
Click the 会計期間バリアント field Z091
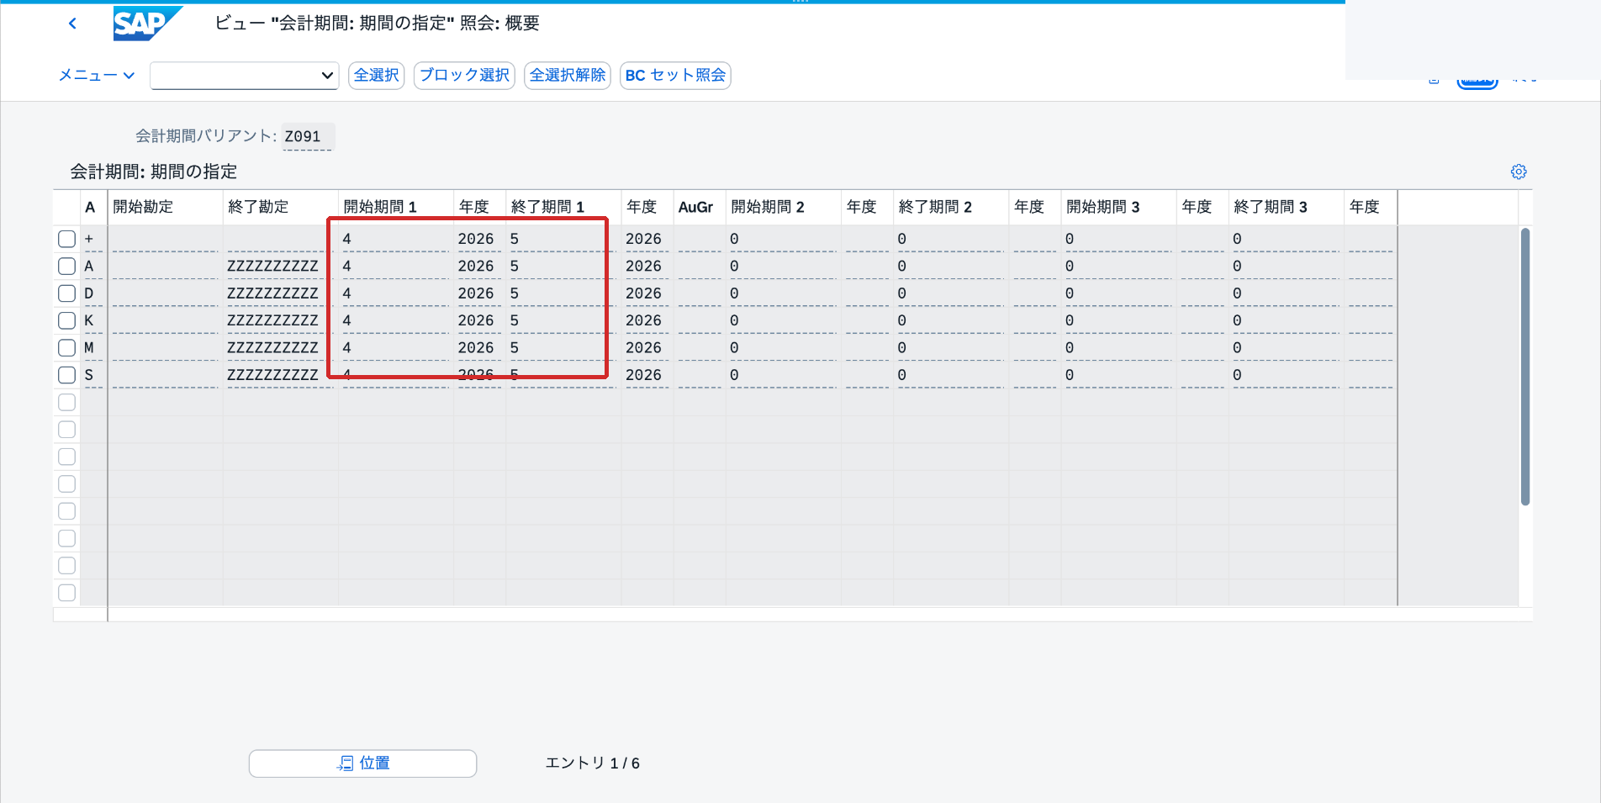click(308, 136)
